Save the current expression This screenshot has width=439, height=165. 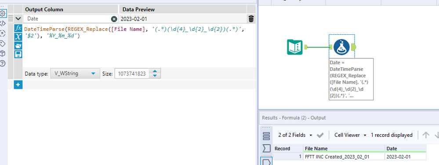18,54
